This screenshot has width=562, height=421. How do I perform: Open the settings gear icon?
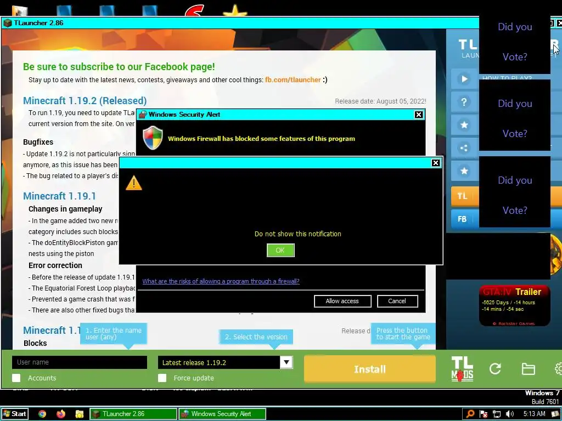click(x=558, y=369)
